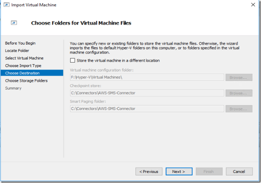Select the Locate Folder step
The height and width of the screenshot is (183, 261).
click(x=17, y=50)
